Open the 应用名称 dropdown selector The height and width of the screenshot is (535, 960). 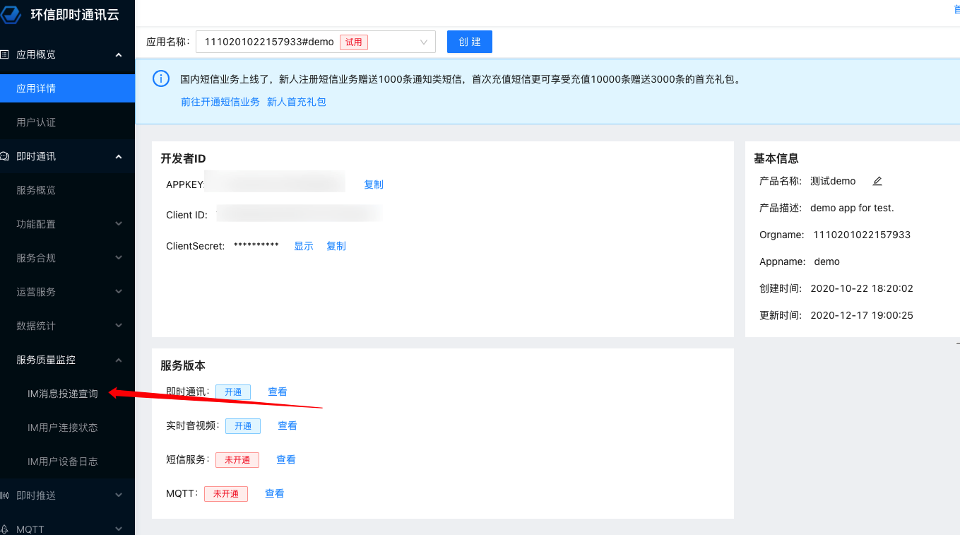316,42
